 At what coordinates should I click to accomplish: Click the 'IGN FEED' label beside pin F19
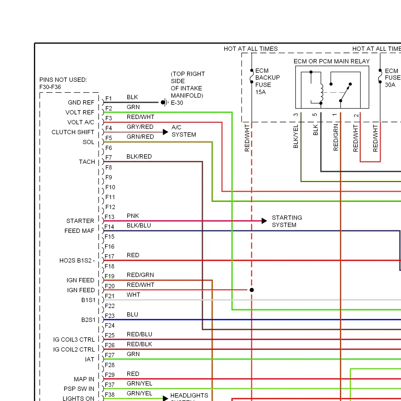coord(80,280)
